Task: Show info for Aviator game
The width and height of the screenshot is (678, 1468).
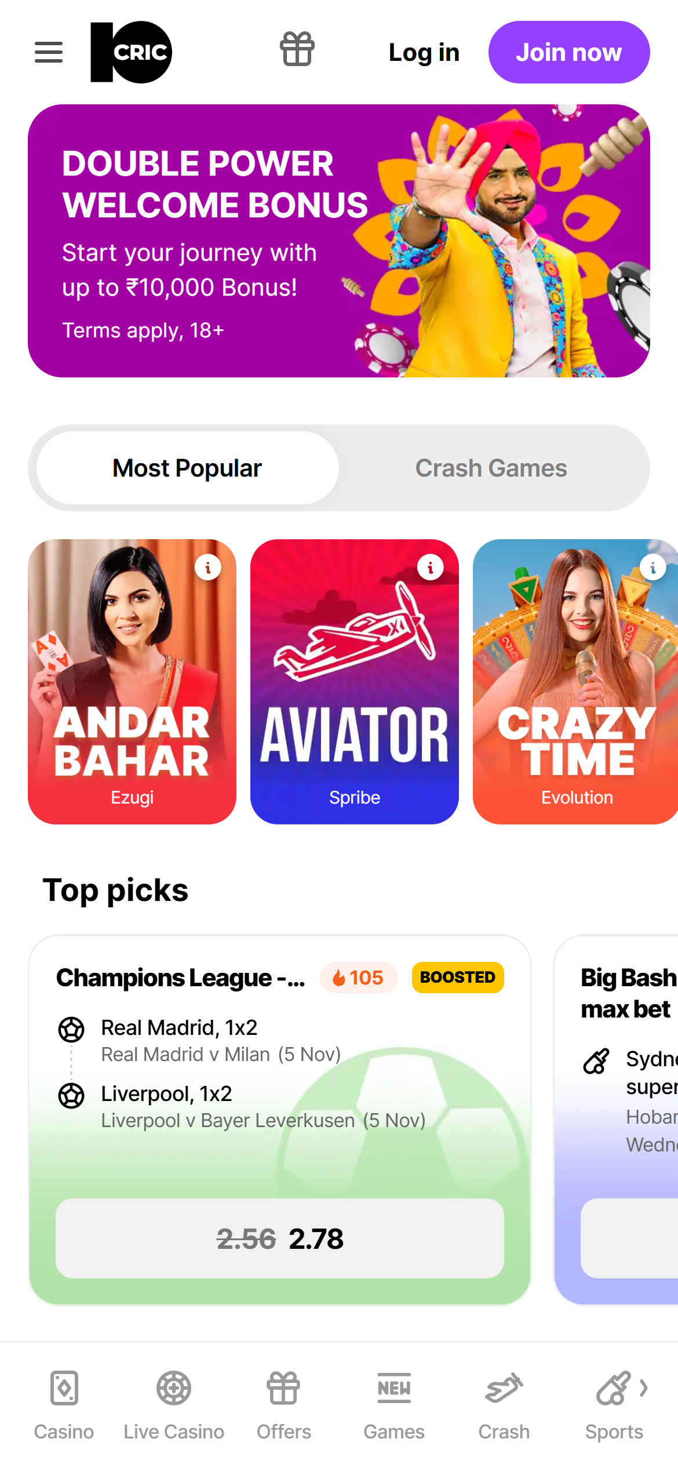Action: (x=431, y=567)
